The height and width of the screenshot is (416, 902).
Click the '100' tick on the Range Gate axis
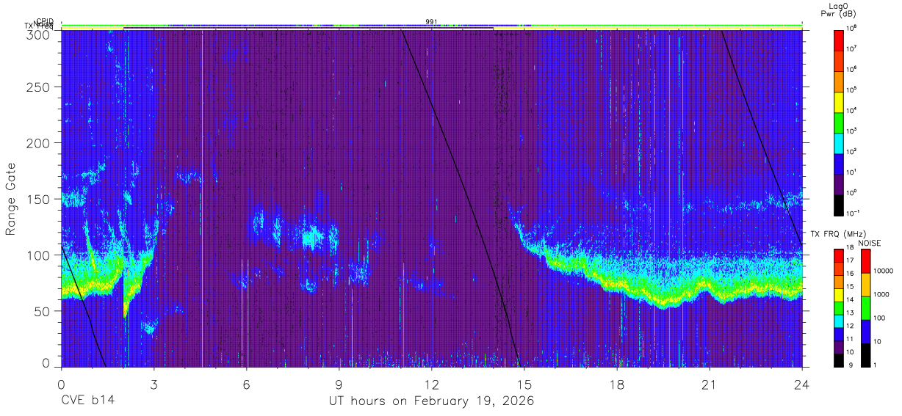tap(39, 255)
